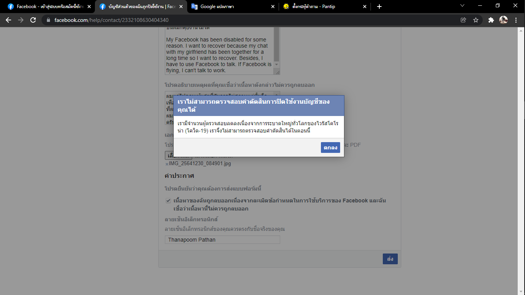Click the dialog title about account review
The height and width of the screenshot is (295, 525).
click(x=254, y=106)
